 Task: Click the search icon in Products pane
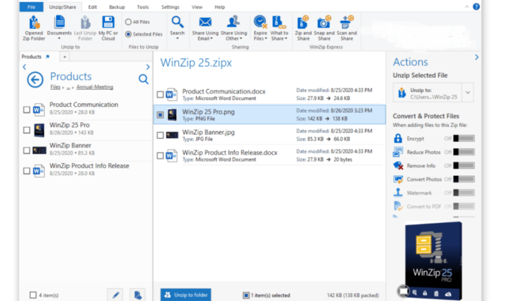144,79
